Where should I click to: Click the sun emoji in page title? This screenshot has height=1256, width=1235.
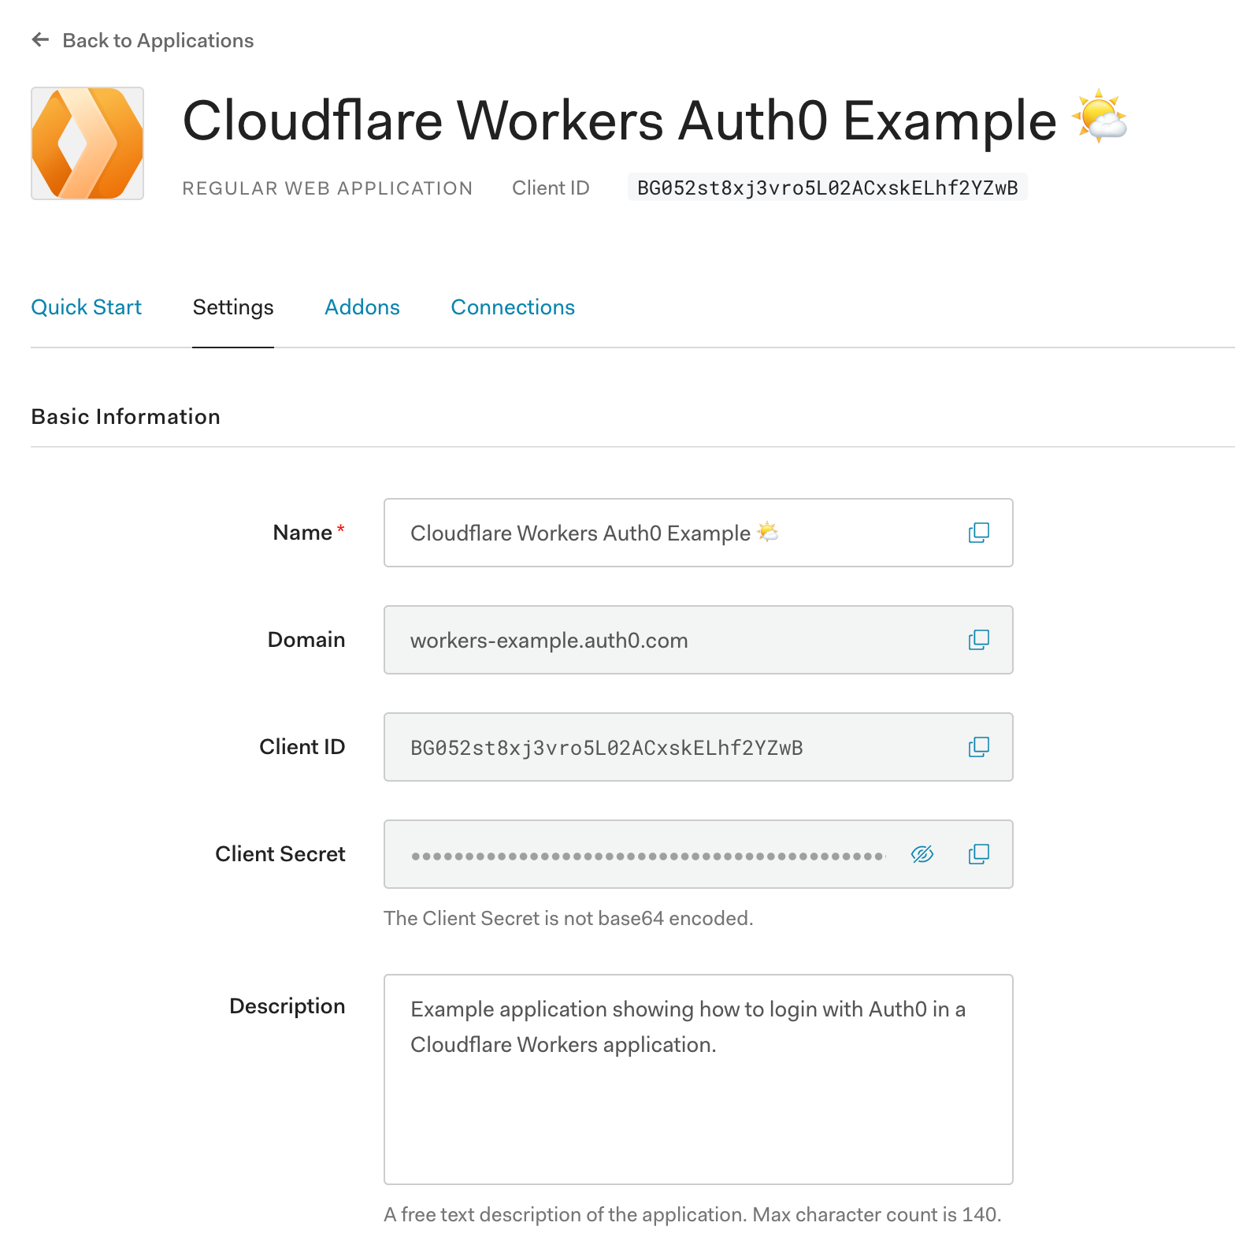click(x=1100, y=118)
